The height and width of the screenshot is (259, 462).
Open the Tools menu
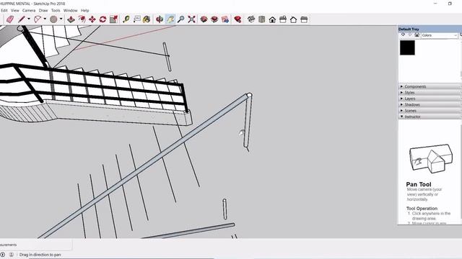(56, 10)
